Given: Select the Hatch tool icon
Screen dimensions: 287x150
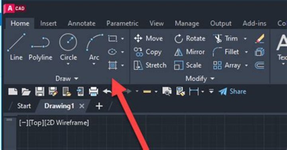Looking at the screenshot, I should (112, 65).
